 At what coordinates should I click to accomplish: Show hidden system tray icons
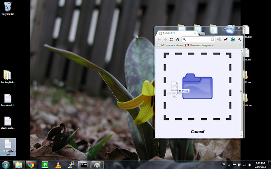(229, 165)
